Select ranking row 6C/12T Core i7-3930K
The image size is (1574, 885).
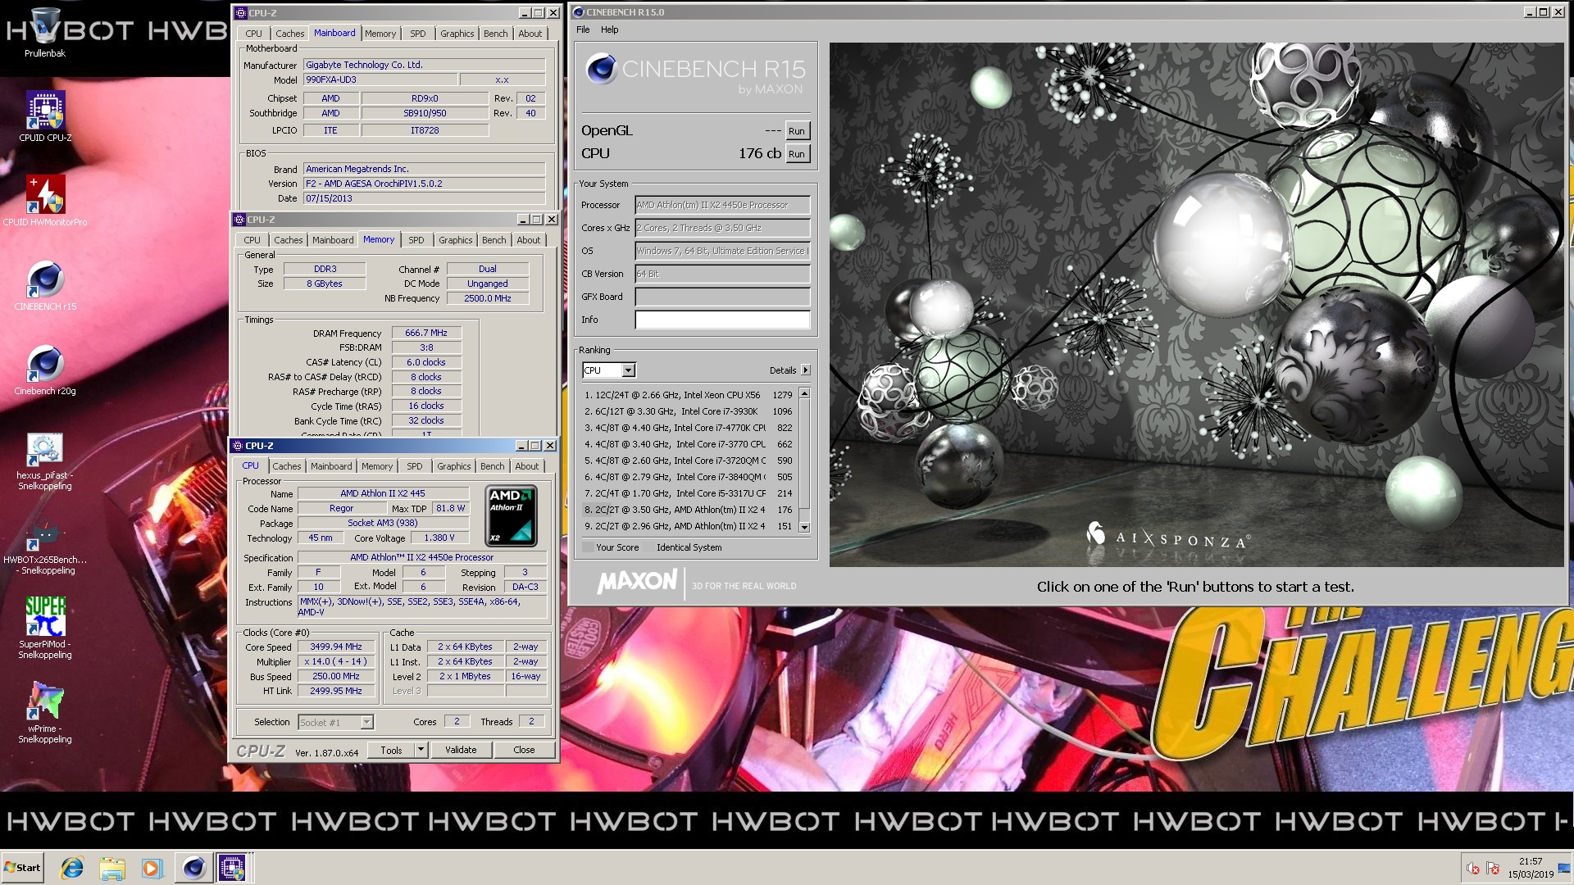(689, 411)
